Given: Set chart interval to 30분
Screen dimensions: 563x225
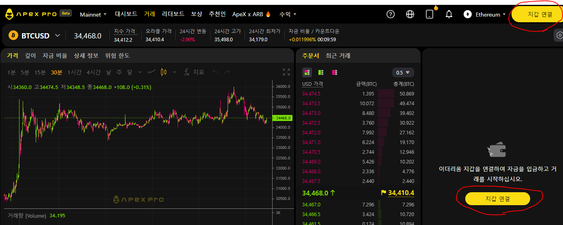Looking at the screenshot, I should [56, 72].
